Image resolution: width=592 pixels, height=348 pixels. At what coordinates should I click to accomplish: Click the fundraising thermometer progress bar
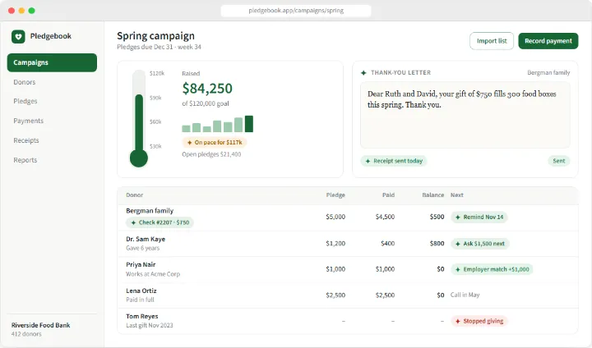139,118
